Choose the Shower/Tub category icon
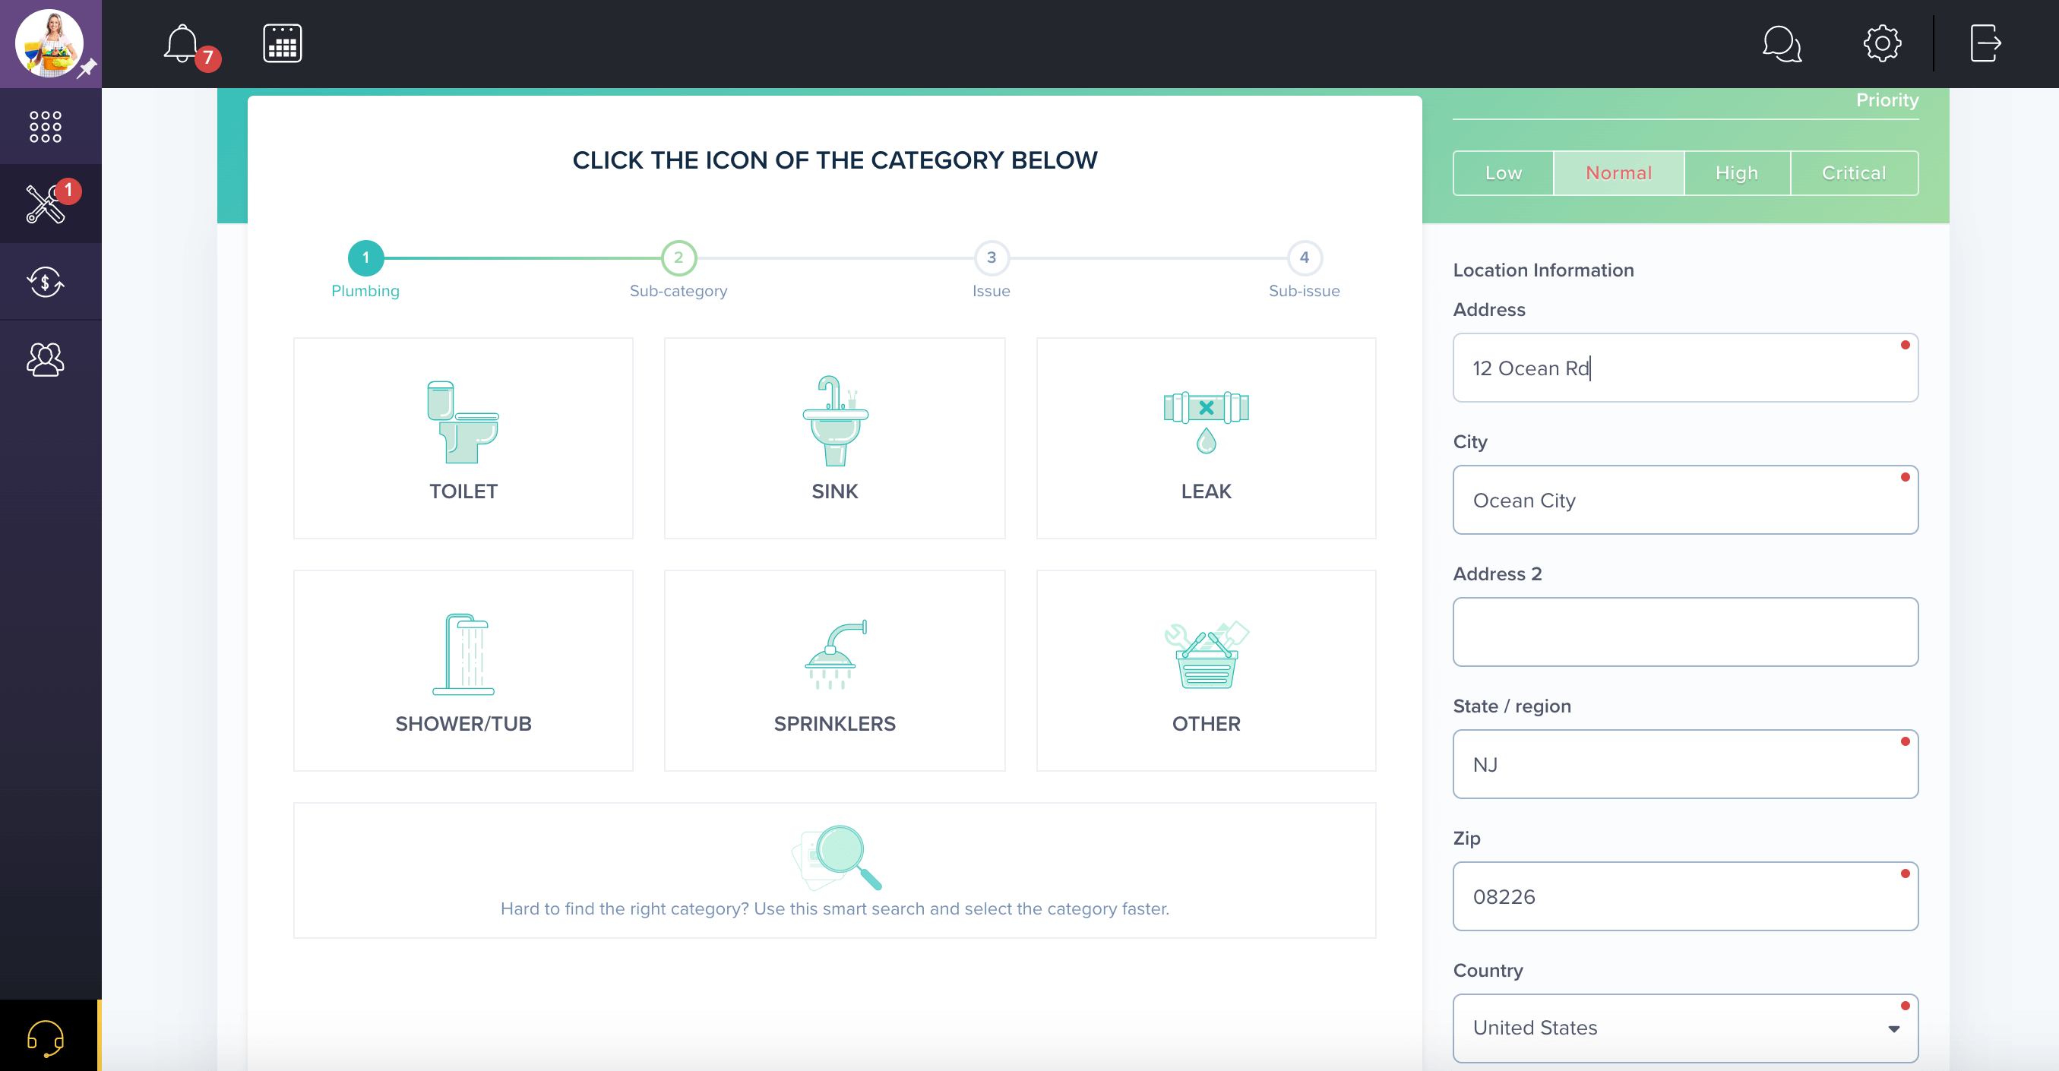 [x=463, y=654]
